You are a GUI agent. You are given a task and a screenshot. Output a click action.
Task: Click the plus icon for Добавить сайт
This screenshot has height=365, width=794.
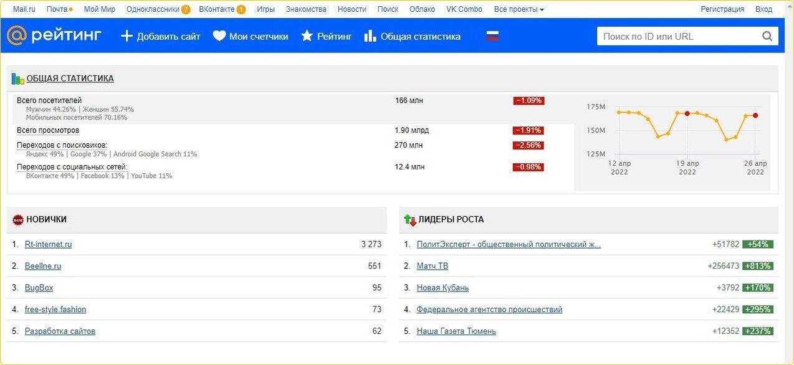[127, 36]
